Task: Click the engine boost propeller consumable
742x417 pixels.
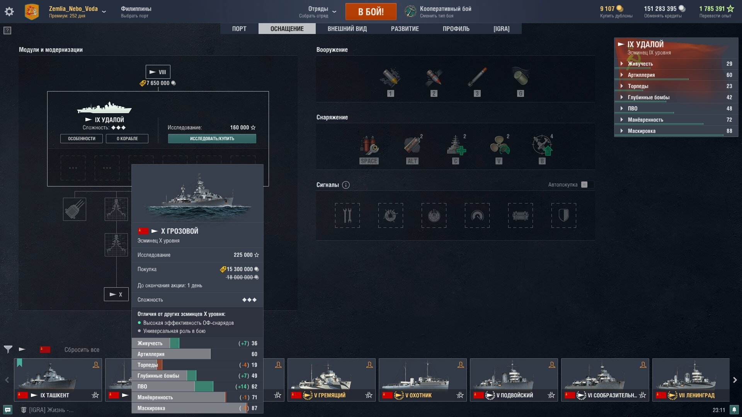Action: tap(499, 146)
